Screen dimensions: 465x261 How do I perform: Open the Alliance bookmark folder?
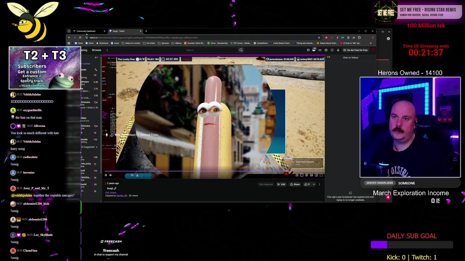pos(177,43)
